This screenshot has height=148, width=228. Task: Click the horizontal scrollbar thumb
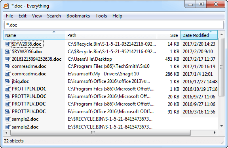pyautogui.click(x=100, y=133)
